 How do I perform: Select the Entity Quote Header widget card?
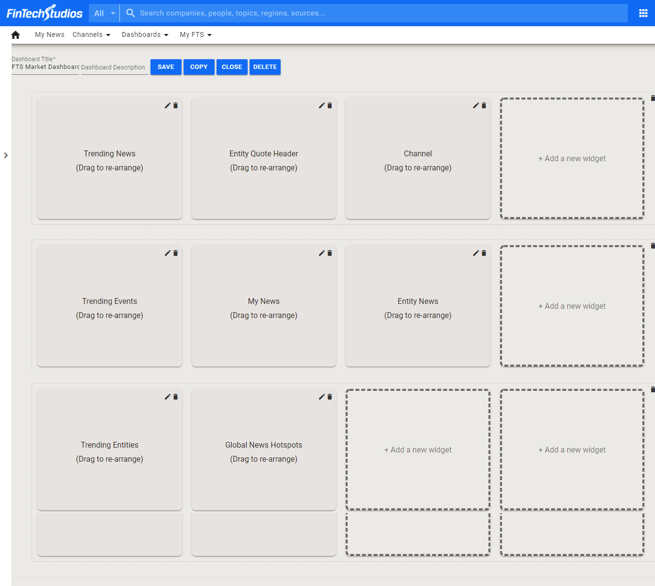(264, 158)
